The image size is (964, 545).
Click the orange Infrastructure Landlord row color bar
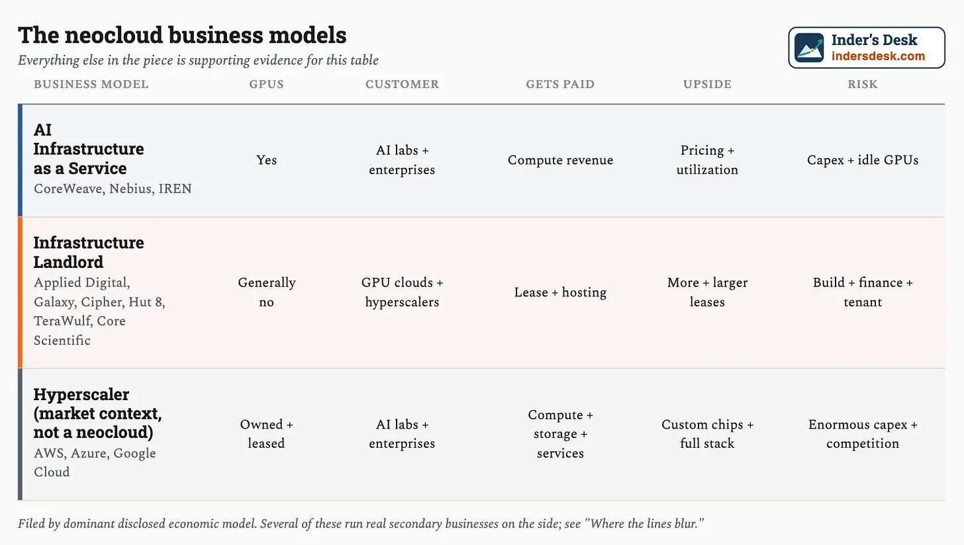(20, 292)
